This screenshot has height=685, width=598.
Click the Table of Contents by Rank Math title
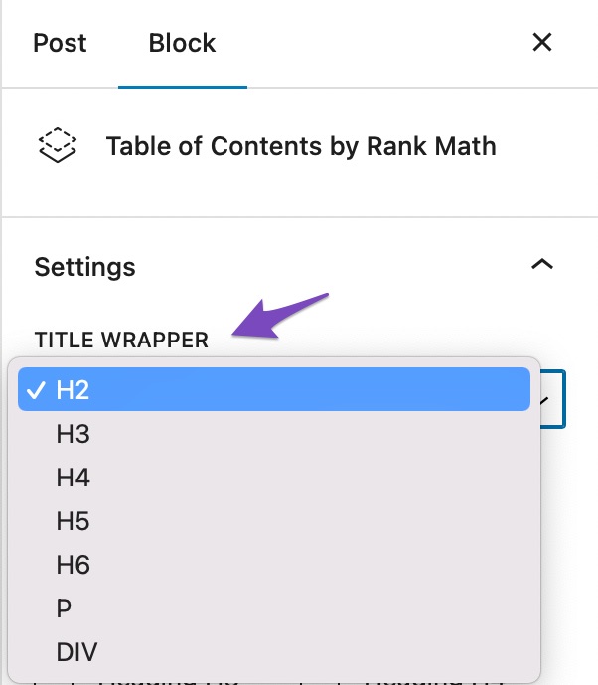click(301, 147)
